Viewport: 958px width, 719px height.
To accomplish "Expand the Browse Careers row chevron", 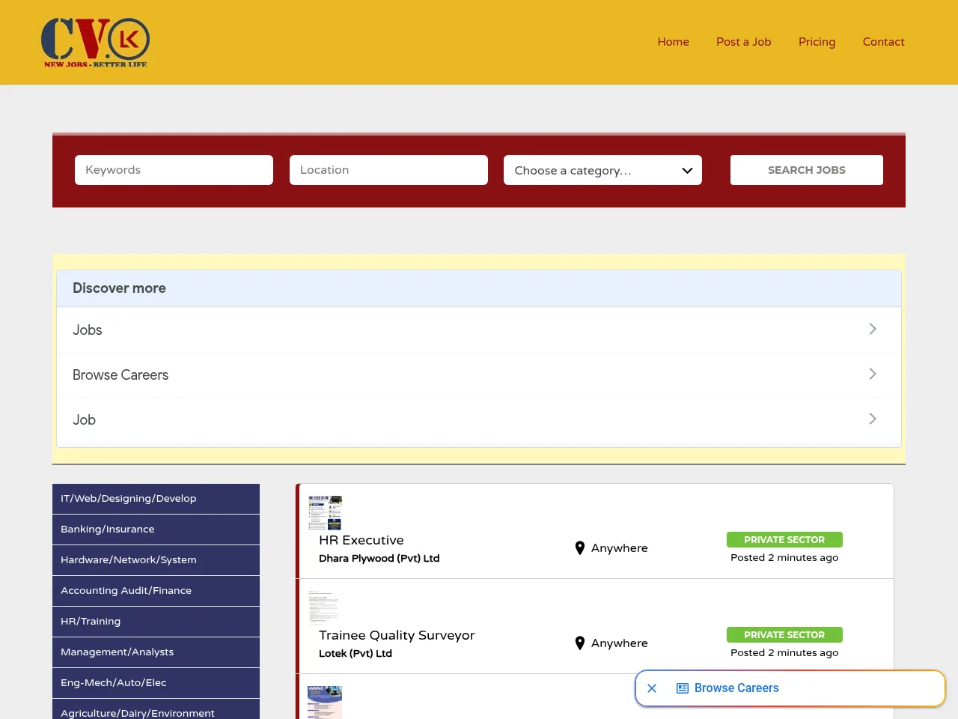I will 872,374.
